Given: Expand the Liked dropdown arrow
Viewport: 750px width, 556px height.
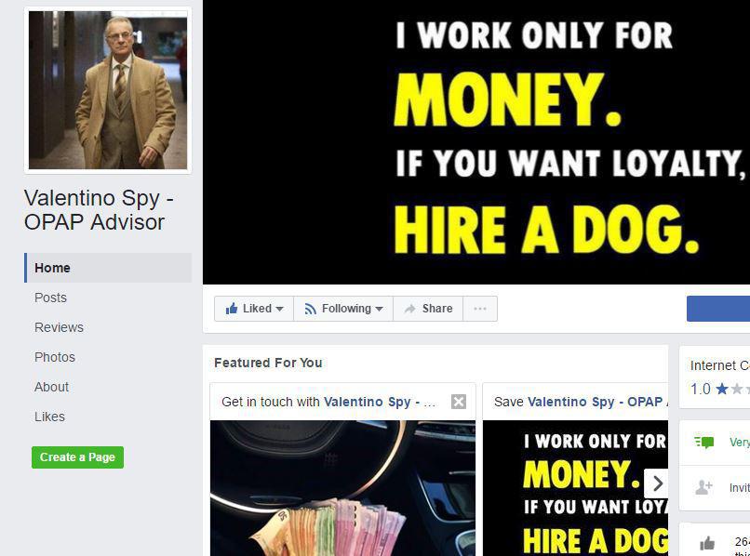Looking at the screenshot, I should coord(280,309).
